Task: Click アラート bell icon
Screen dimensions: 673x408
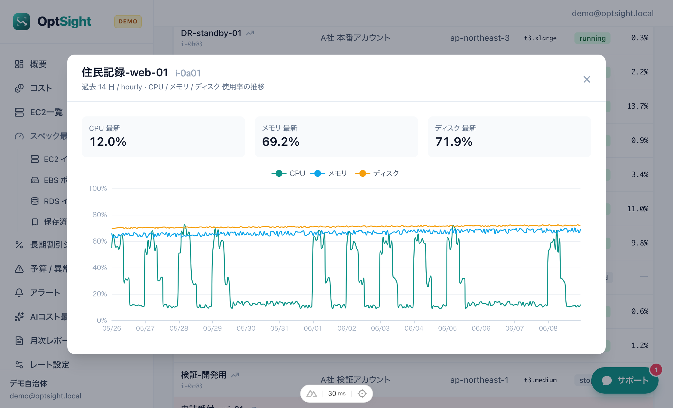Action: (19, 293)
